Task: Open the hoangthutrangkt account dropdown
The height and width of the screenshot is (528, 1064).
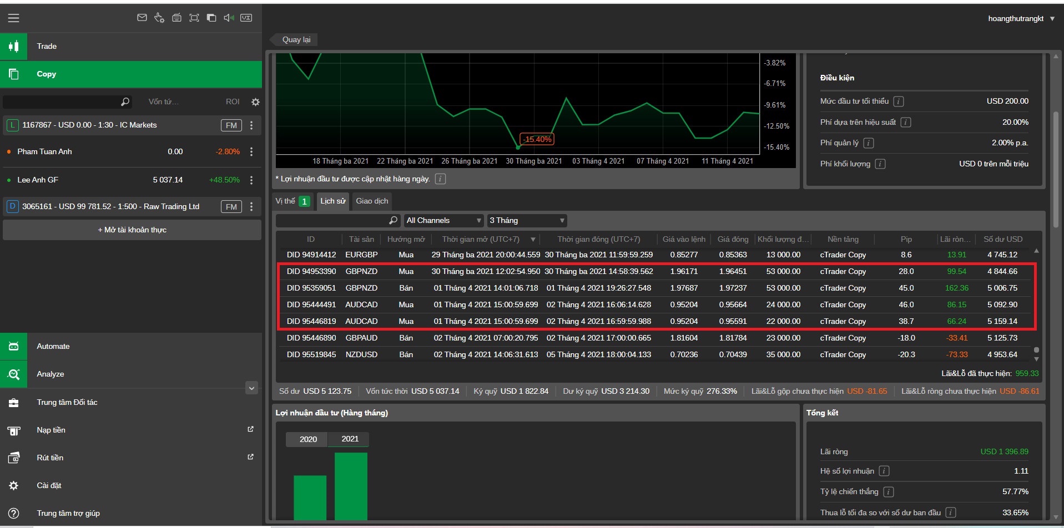Action: coord(1021,18)
